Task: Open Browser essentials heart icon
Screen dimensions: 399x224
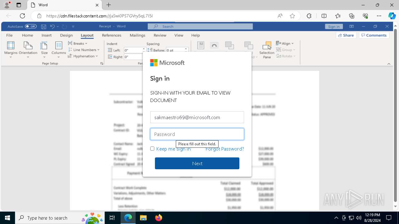Action: point(365,16)
